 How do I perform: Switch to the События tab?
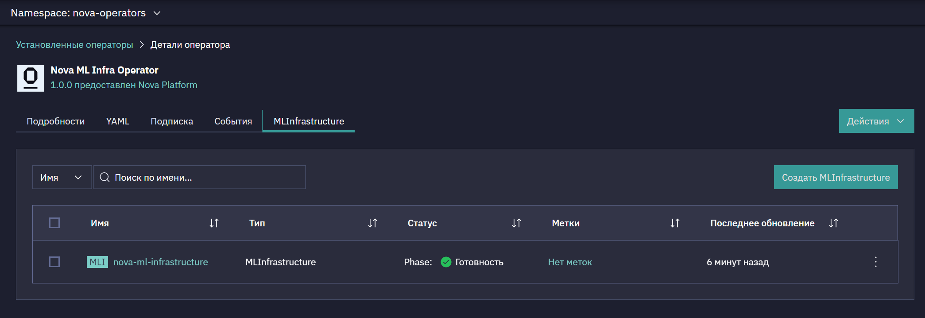(233, 121)
